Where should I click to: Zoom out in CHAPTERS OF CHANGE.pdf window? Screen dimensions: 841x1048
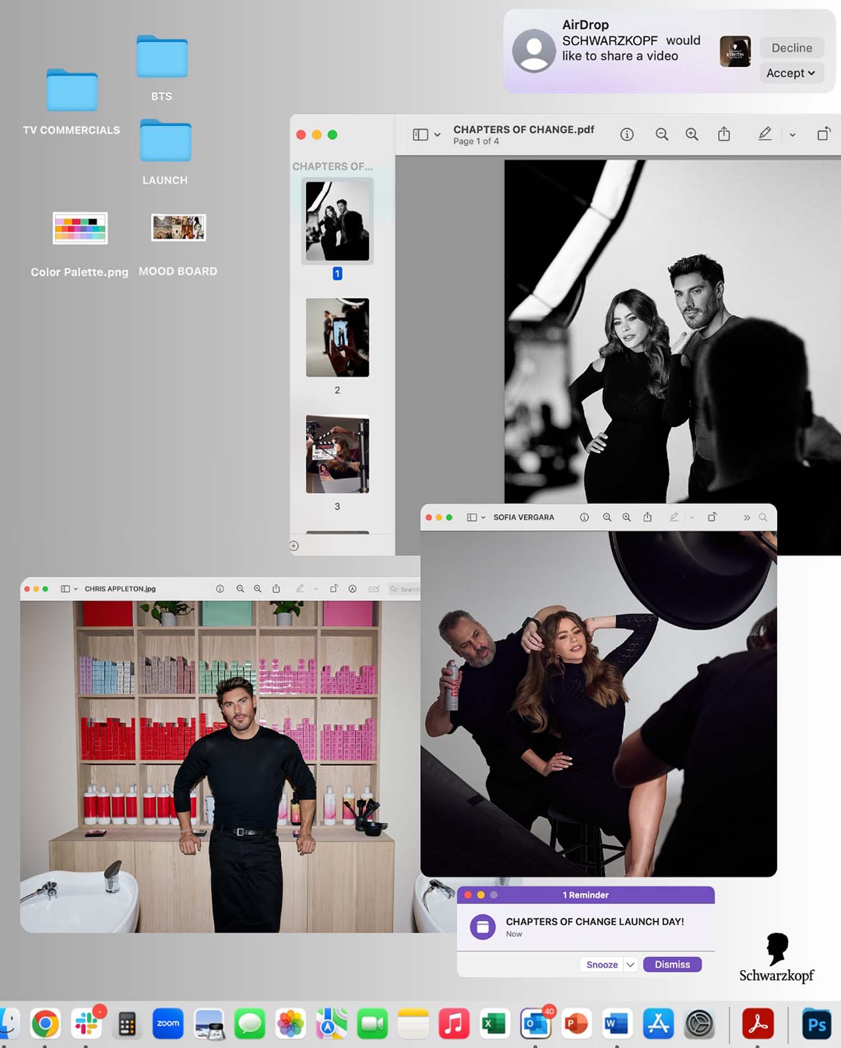pos(662,135)
